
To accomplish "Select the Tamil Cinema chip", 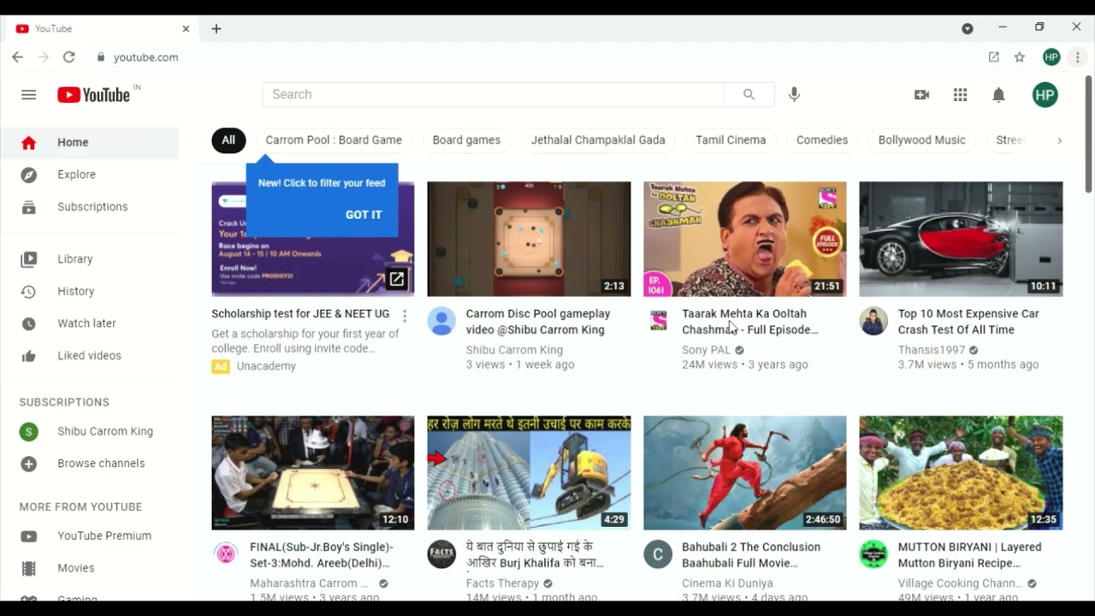I will pyautogui.click(x=731, y=140).
